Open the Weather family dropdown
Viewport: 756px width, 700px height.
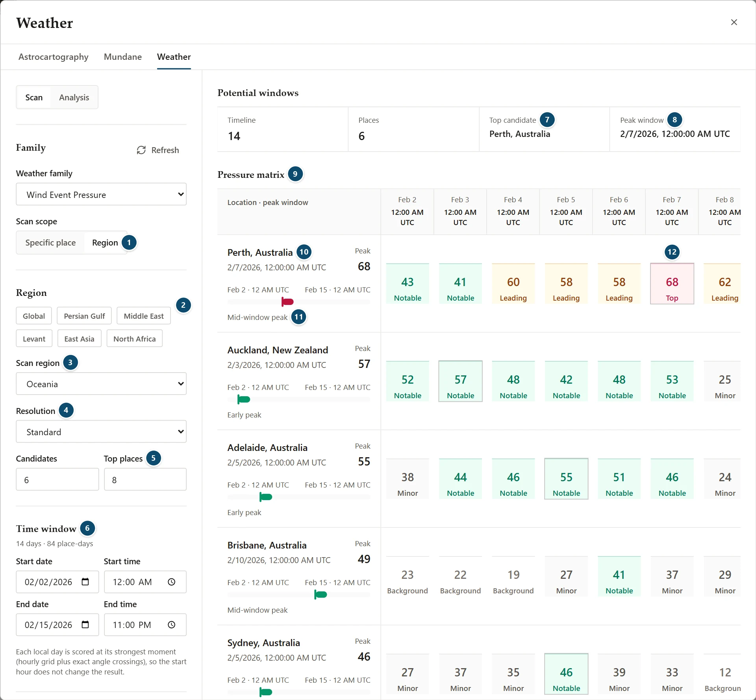pos(101,194)
